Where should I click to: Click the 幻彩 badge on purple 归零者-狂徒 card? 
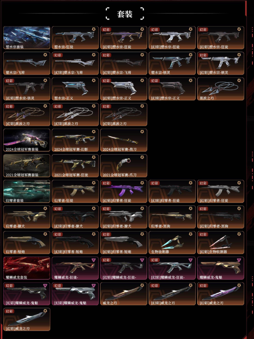pos(106,183)
